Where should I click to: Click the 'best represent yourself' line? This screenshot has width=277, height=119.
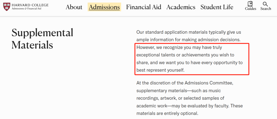click(x=160, y=70)
